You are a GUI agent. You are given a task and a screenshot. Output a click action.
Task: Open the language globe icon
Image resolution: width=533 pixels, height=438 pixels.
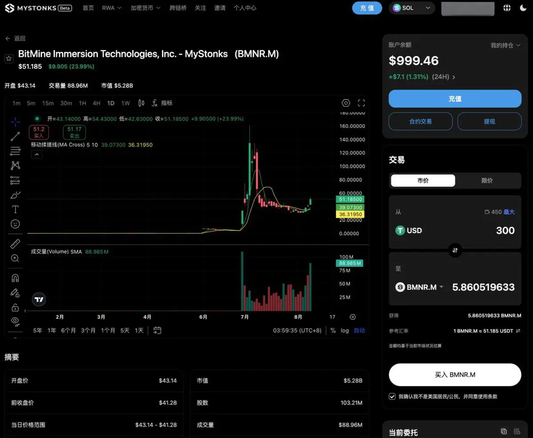pos(507,8)
